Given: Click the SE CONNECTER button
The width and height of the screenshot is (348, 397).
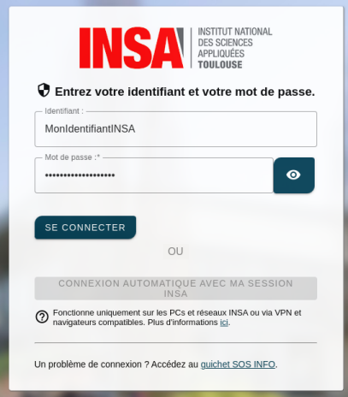Looking at the screenshot, I should coord(86,228).
